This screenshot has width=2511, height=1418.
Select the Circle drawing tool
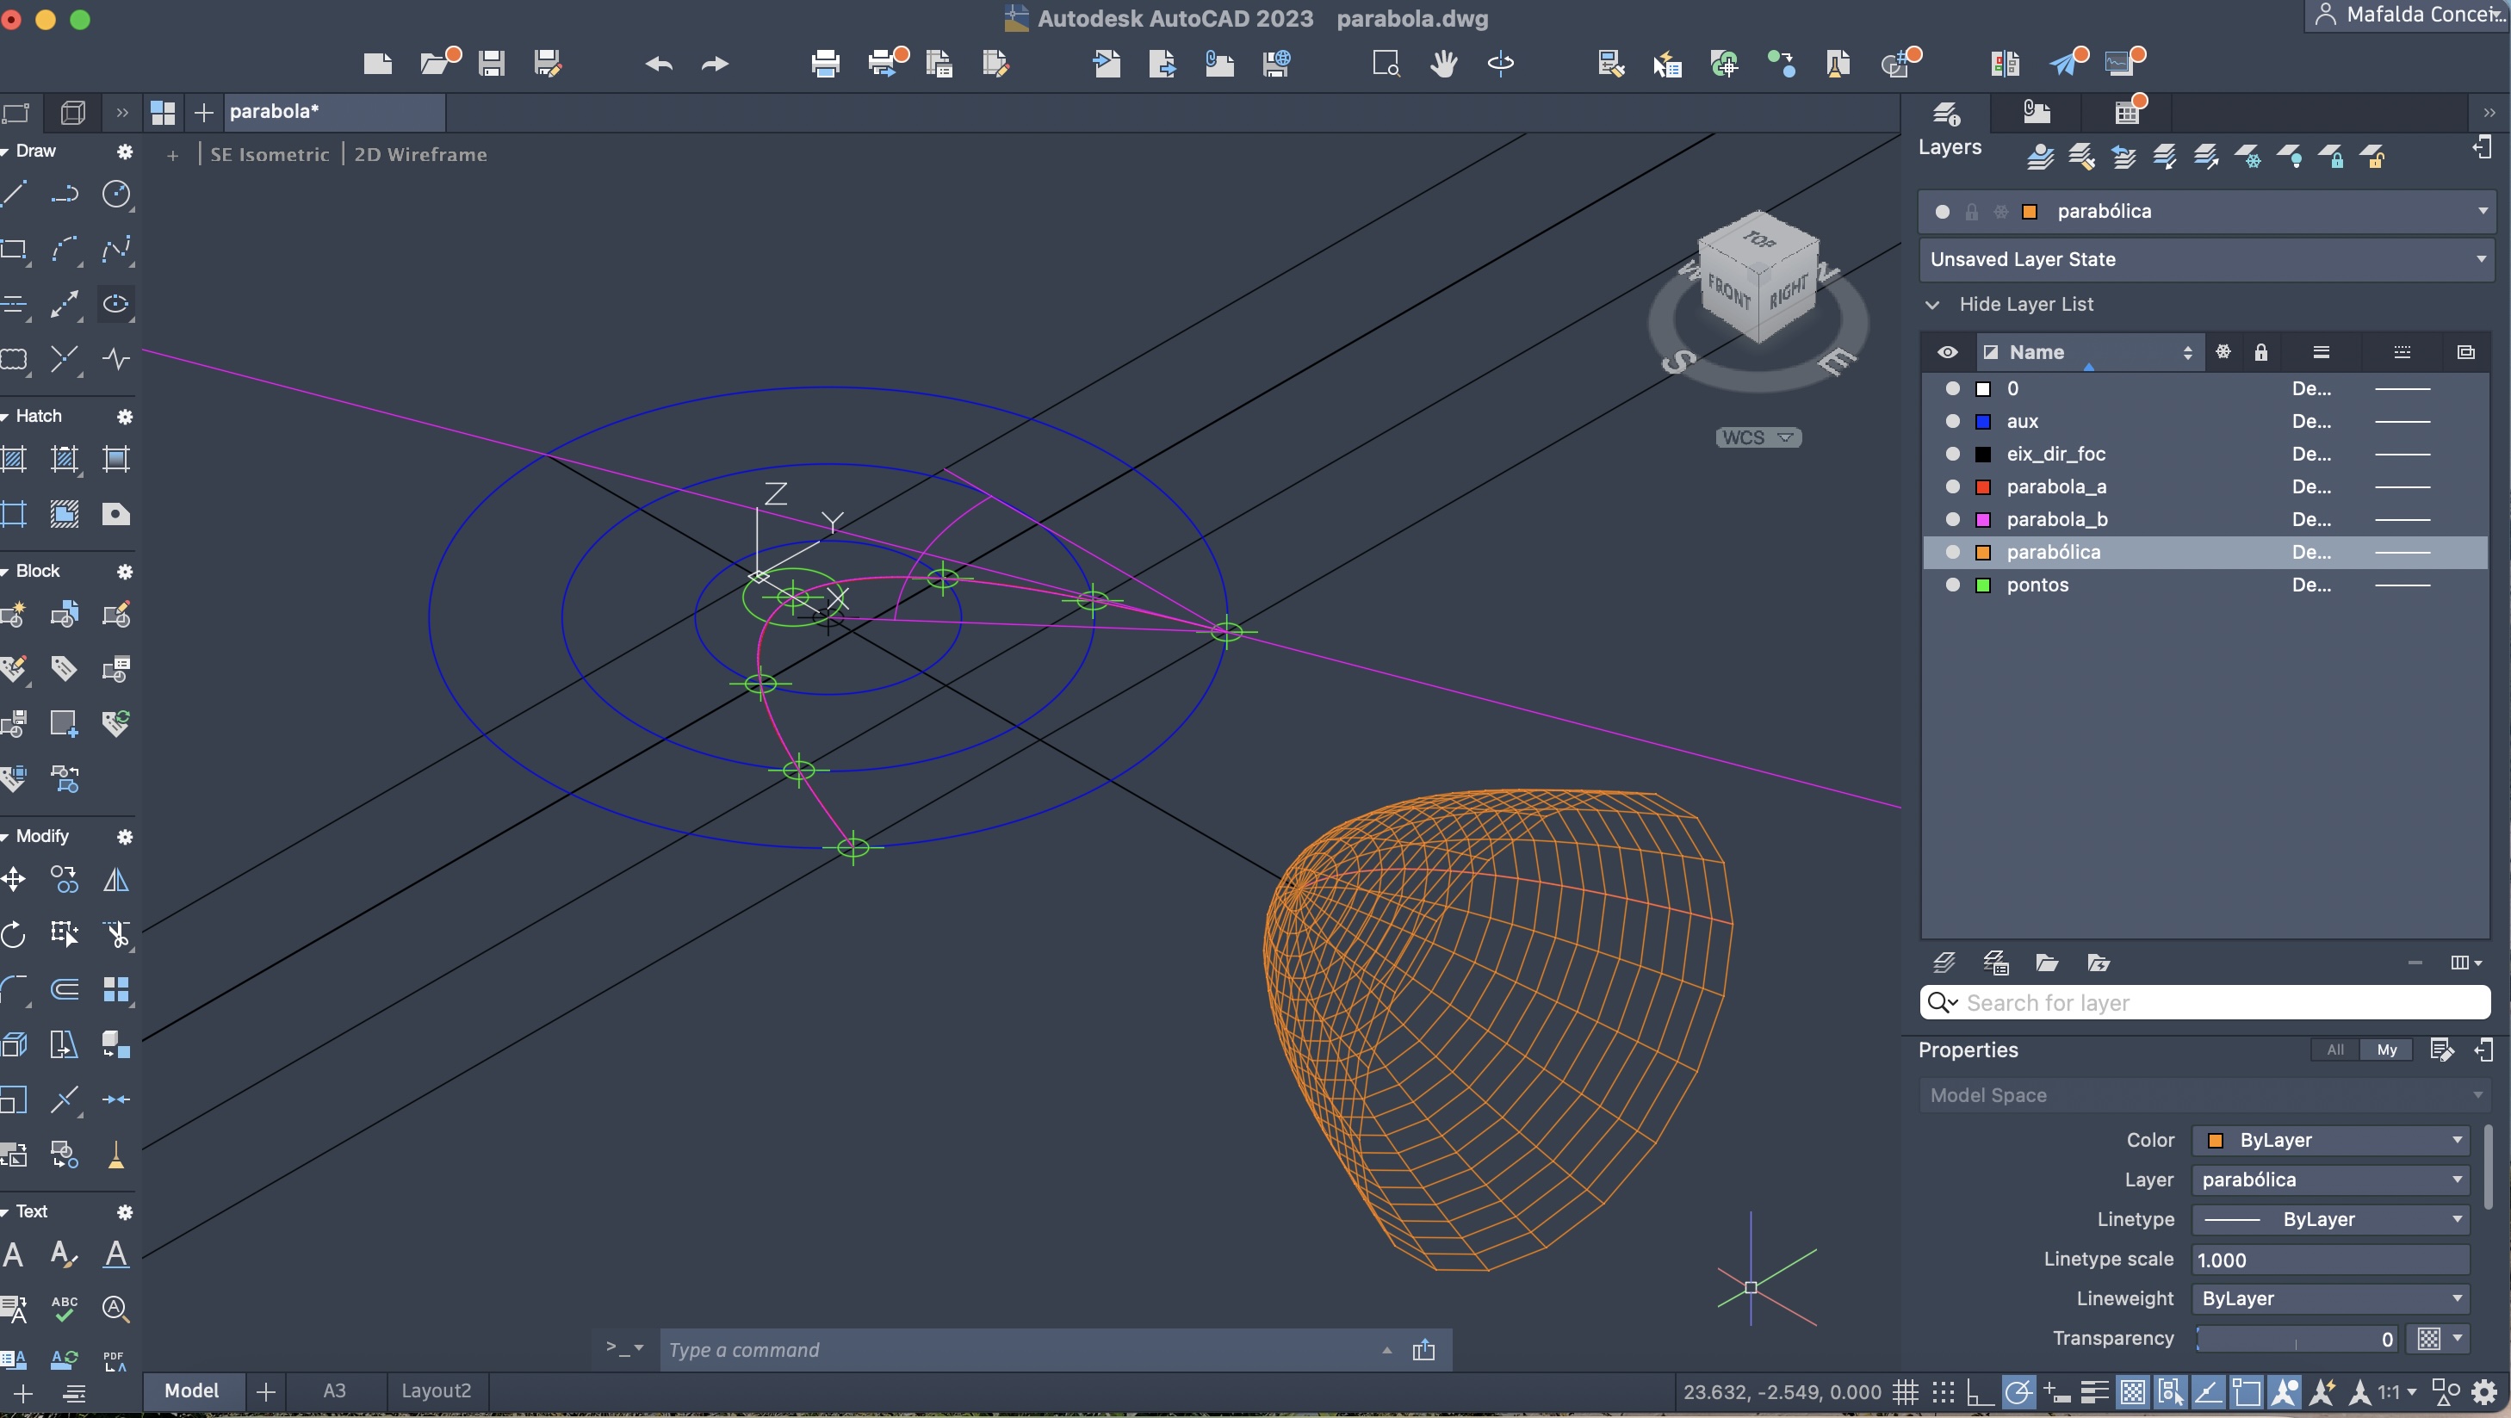click(116, 194)
